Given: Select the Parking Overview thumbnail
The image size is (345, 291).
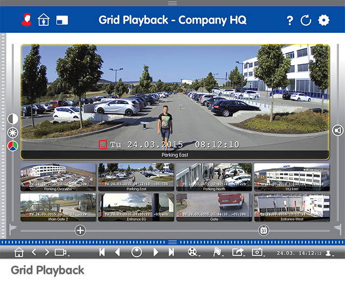Looking at the screenshot, I should point(58,177).
